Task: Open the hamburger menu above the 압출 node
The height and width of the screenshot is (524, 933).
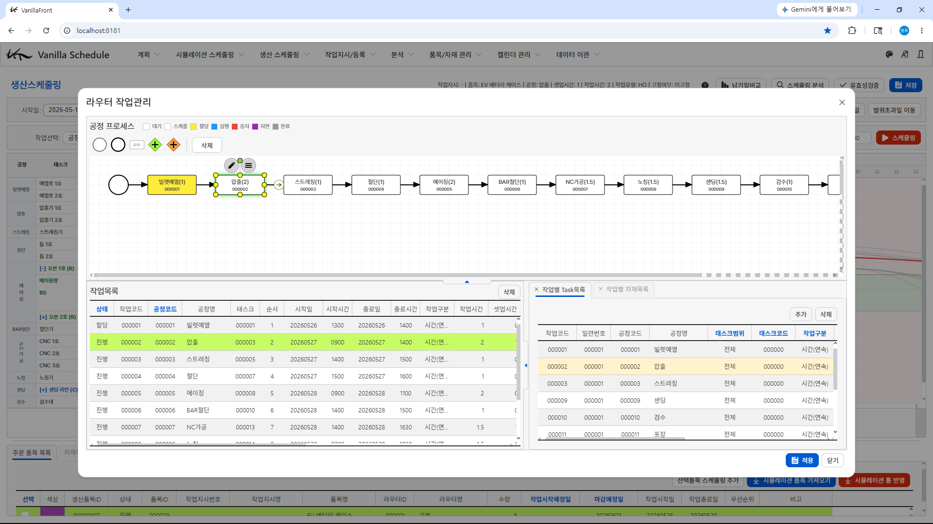Action: [x=248, y=165]
